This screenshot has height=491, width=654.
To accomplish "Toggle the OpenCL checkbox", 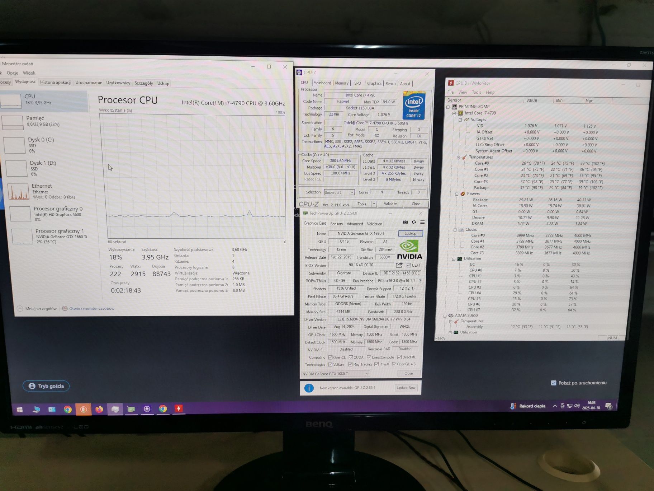I will tap(330, 357).
